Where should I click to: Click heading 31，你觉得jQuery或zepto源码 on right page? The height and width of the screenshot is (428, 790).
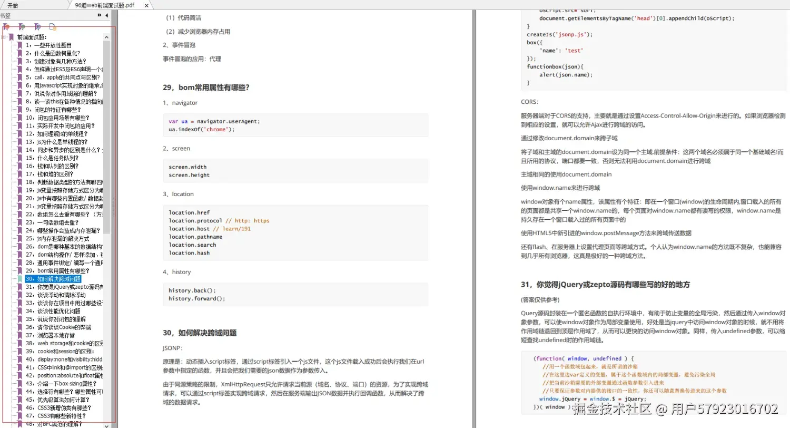click(606, 285)
